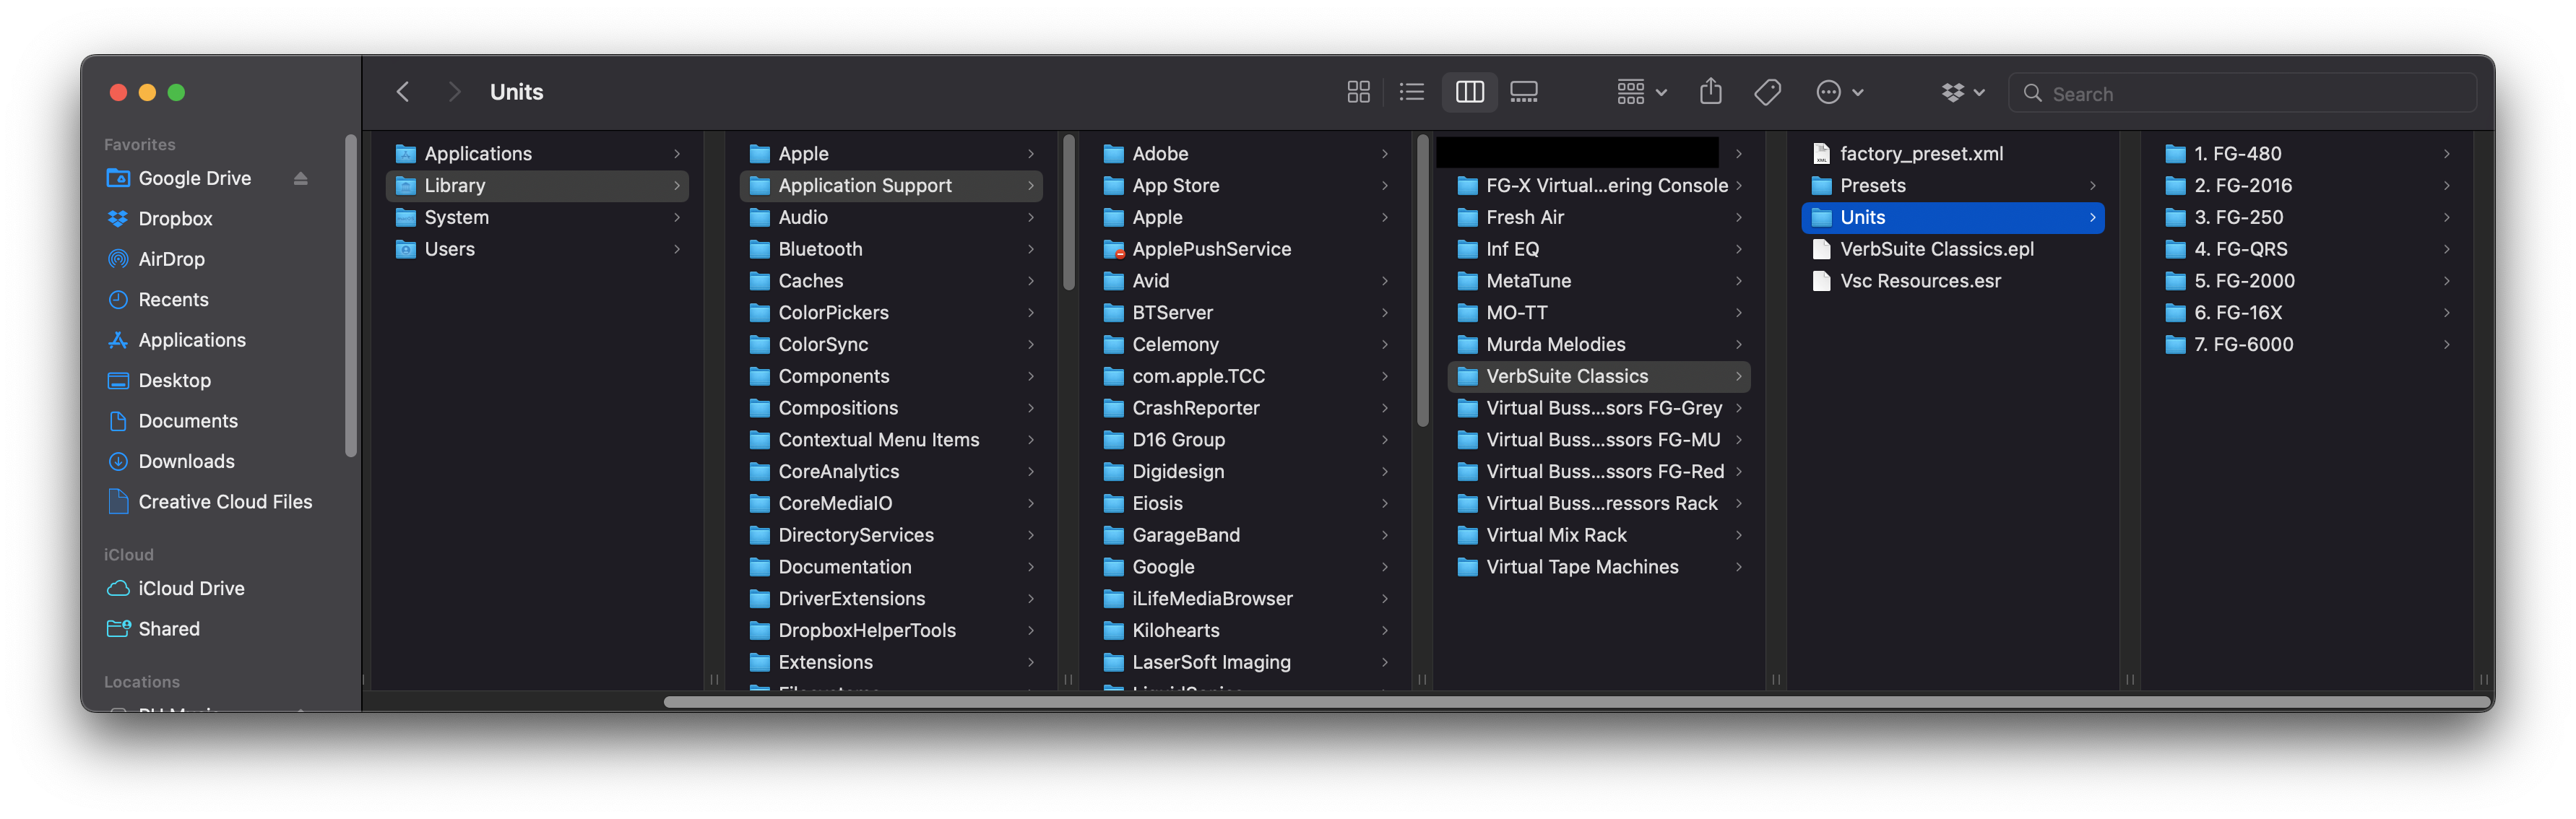Open the group-by options dropdown
This screenshot has height=819, width=2576.
[1641, 92]
